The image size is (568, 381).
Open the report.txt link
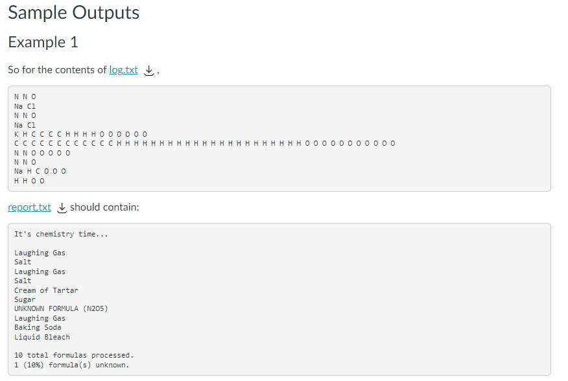pyautogui.click(x=29, y=207)
